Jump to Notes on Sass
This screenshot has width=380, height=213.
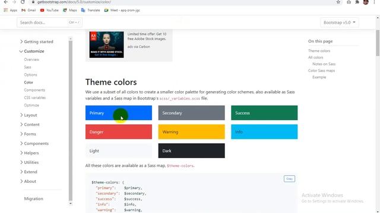tap(324, 64)
